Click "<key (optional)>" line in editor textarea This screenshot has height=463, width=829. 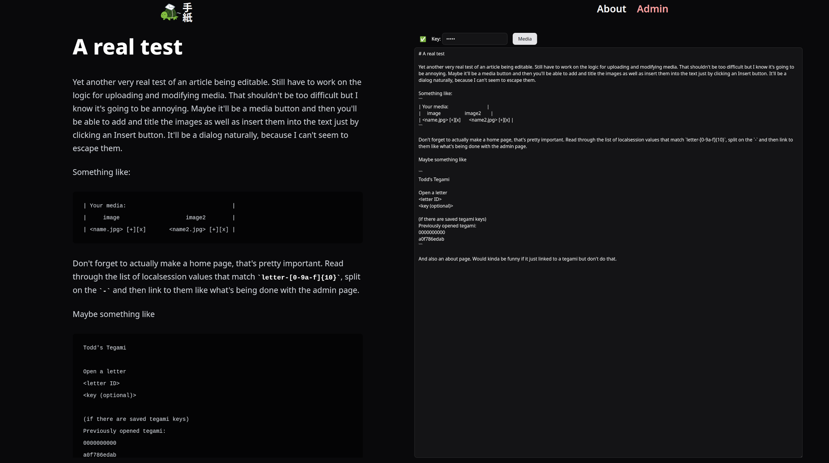coord(435,206)
